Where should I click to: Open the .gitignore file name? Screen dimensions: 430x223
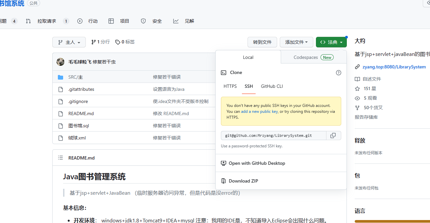[78, 102]
